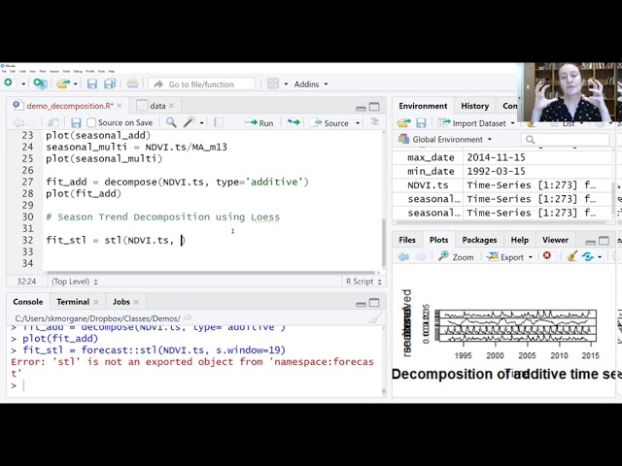Click the Create Project icon
Viewport: 622px width, 466px height.
click(x=40, y=83)
